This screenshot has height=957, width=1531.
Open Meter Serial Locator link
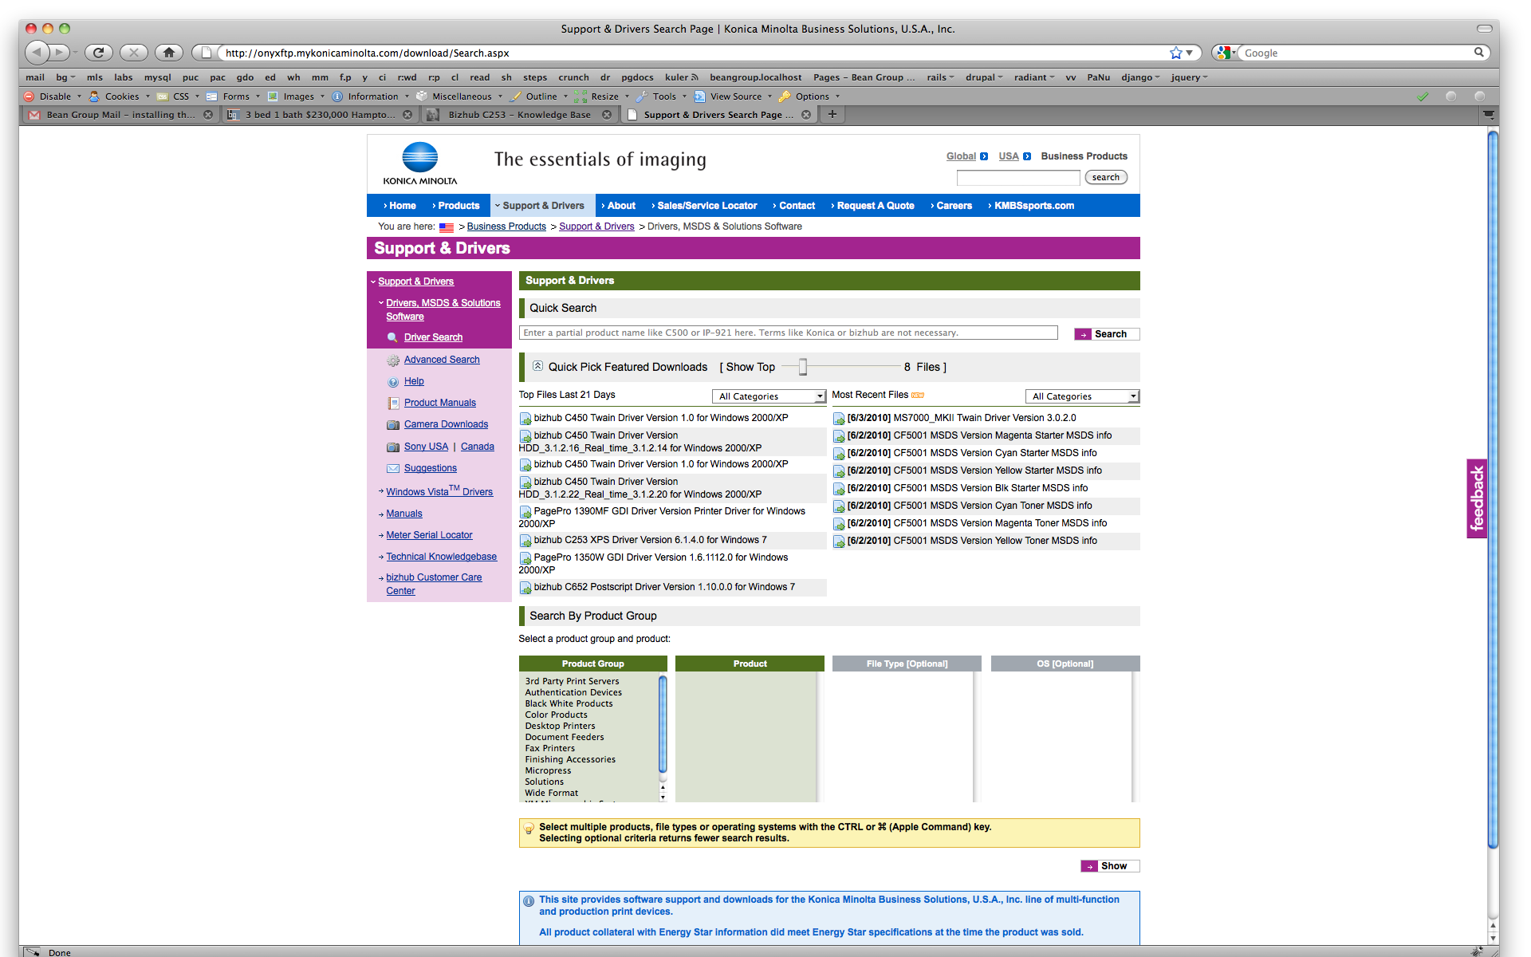pyautogui.click(x=429, y=535)
